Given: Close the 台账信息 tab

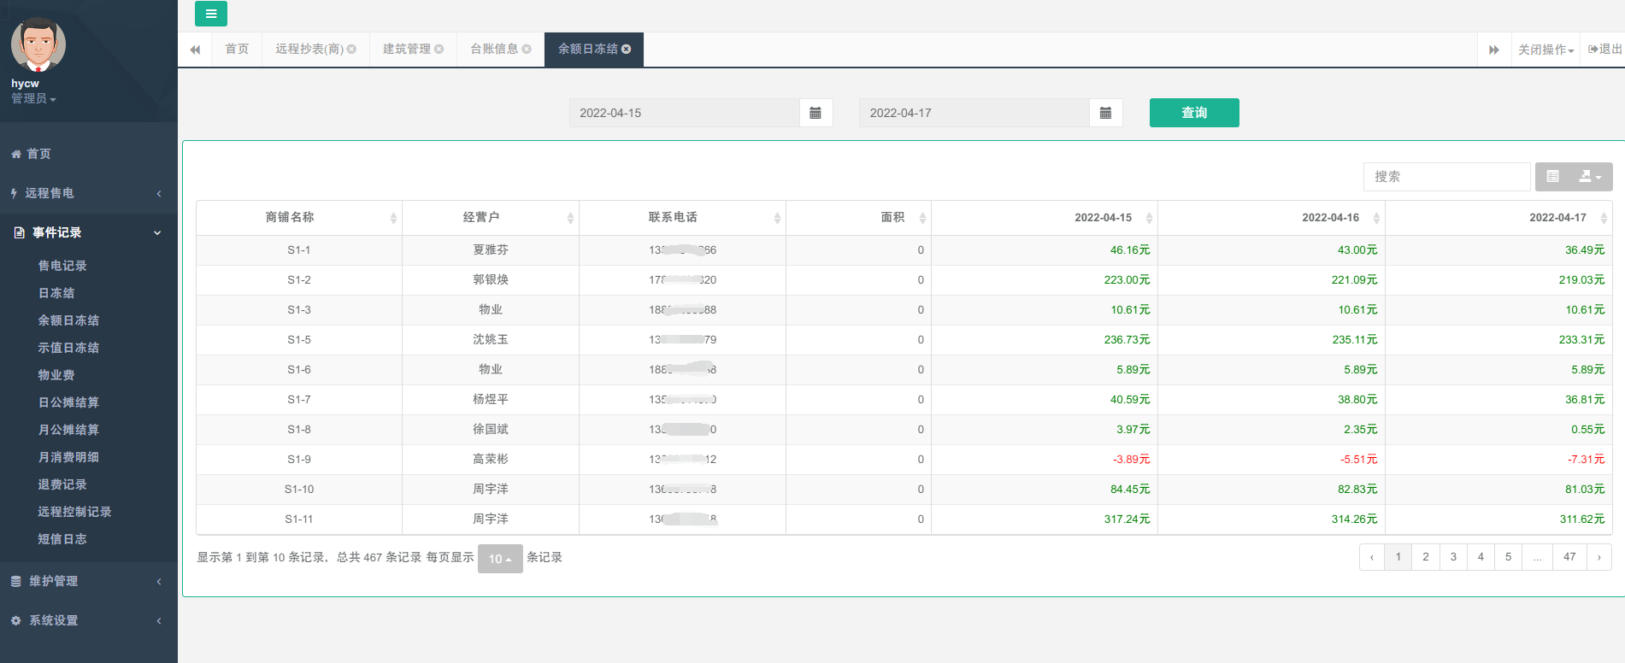Looking at the screenshot, I should coord(527,50).
